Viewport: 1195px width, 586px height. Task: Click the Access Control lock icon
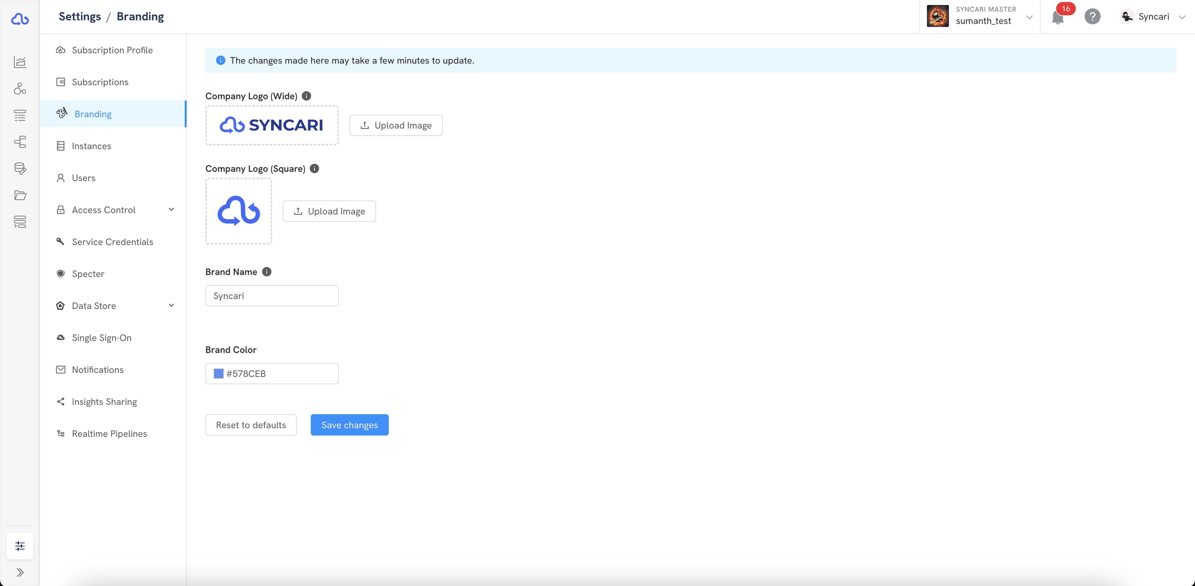tap(61, 210)
